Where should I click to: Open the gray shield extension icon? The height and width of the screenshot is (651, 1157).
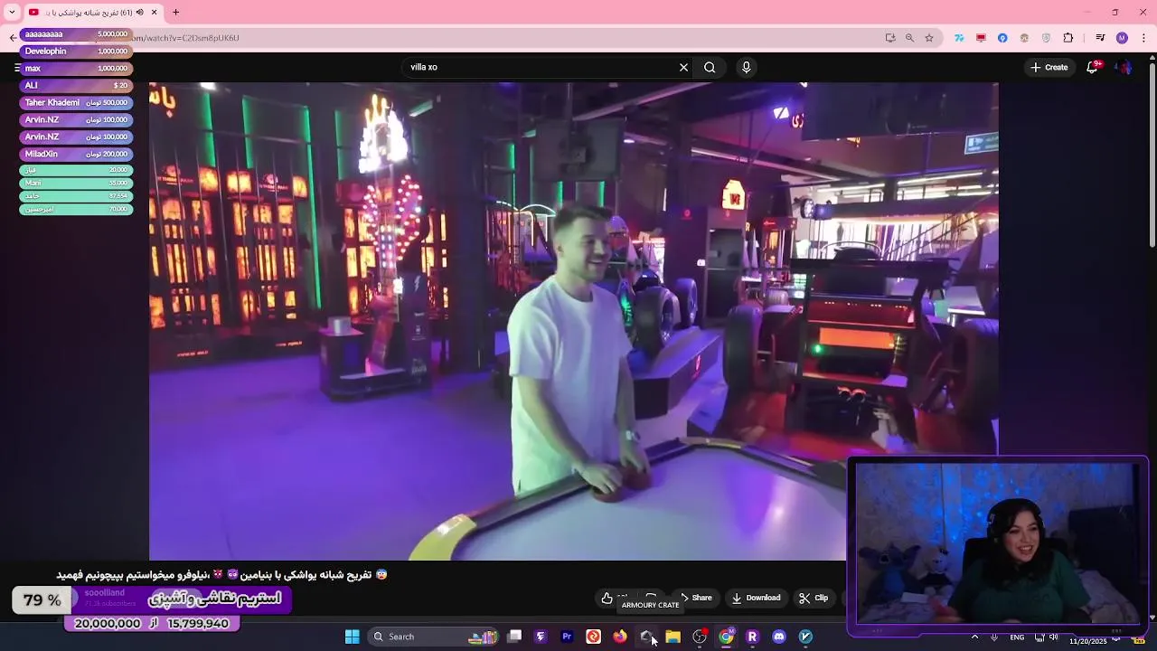click(1046, 38)
